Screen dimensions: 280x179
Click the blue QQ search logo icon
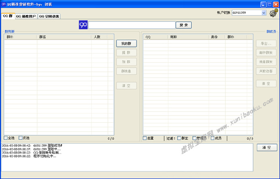[x=83, y=25]
